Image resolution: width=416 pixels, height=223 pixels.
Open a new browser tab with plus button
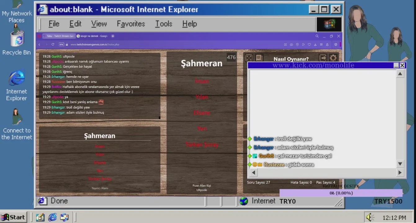pyautogui.click(x=113, y=36)
